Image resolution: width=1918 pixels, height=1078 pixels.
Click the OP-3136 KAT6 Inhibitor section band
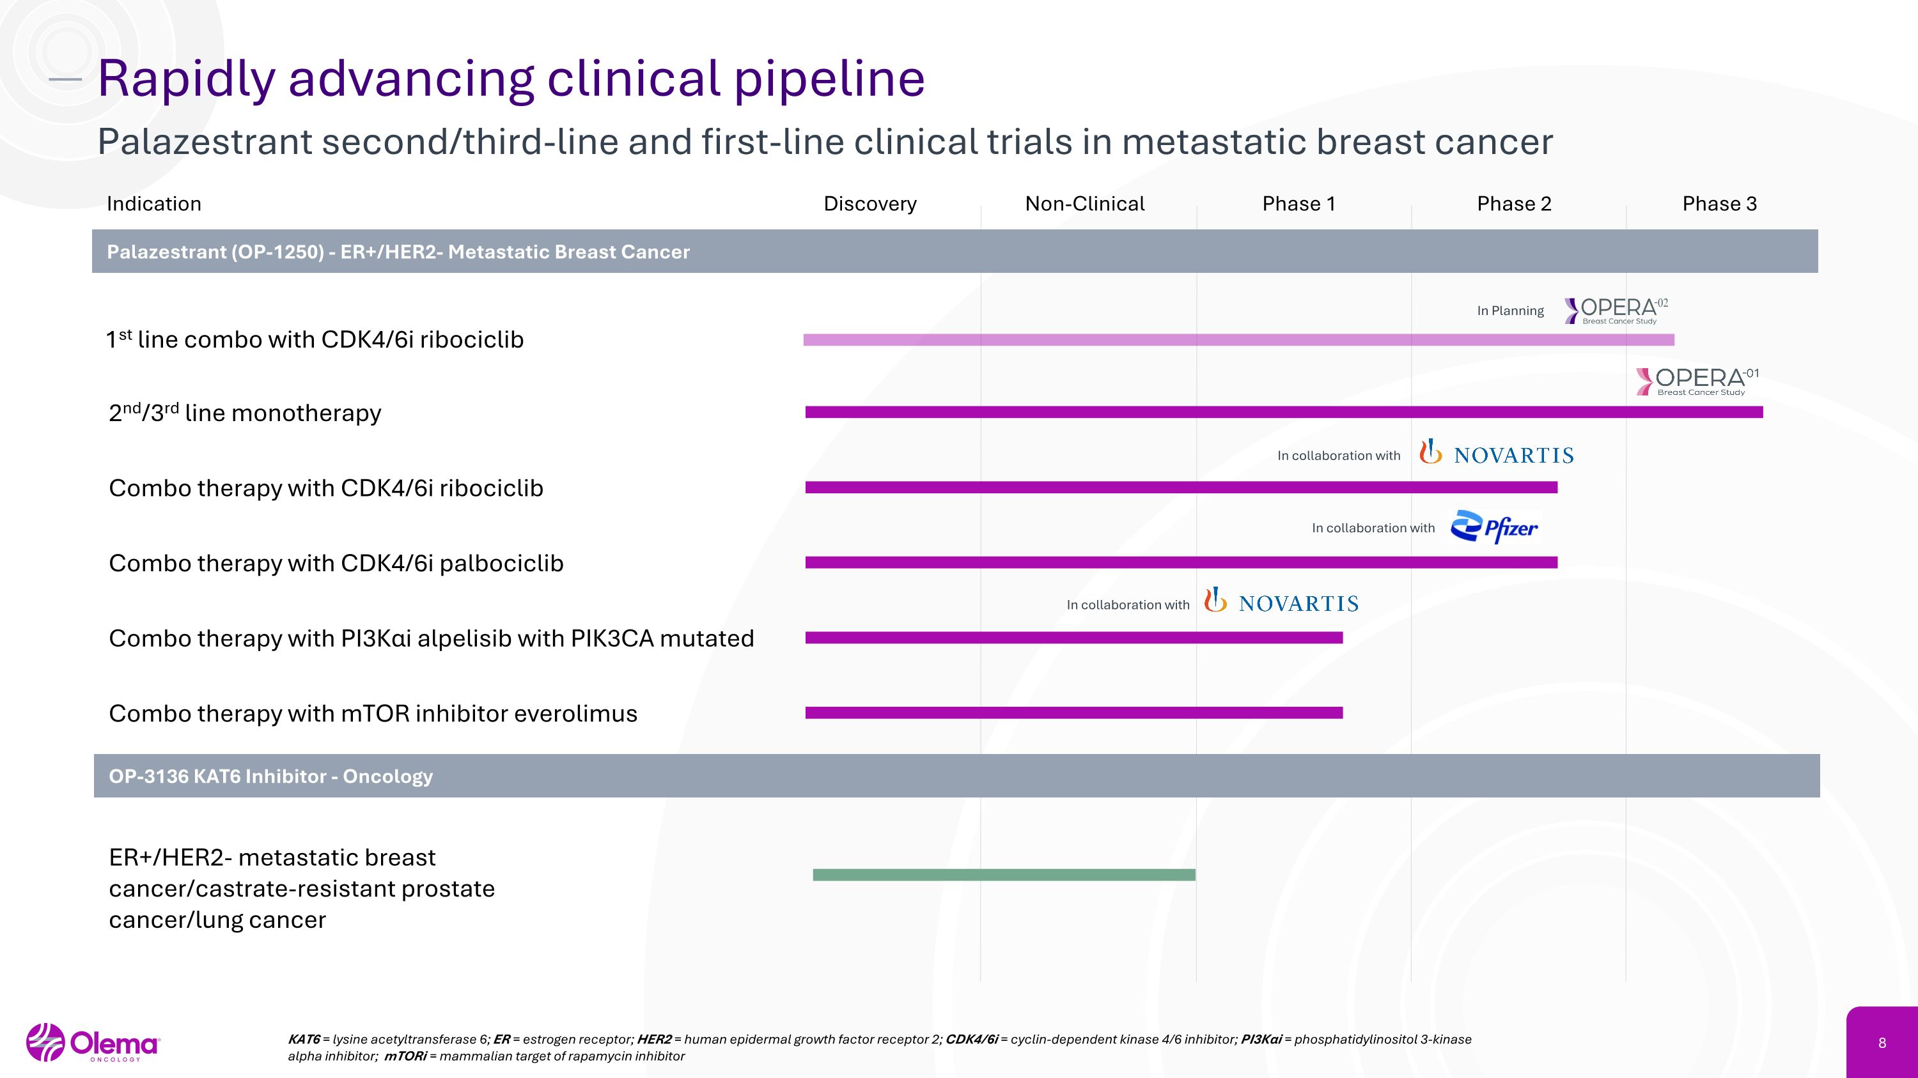[x=956, y=776]
